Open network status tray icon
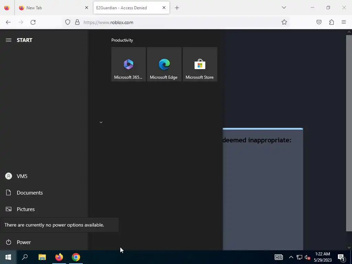352x264 pixels. [x=299, y=257]
